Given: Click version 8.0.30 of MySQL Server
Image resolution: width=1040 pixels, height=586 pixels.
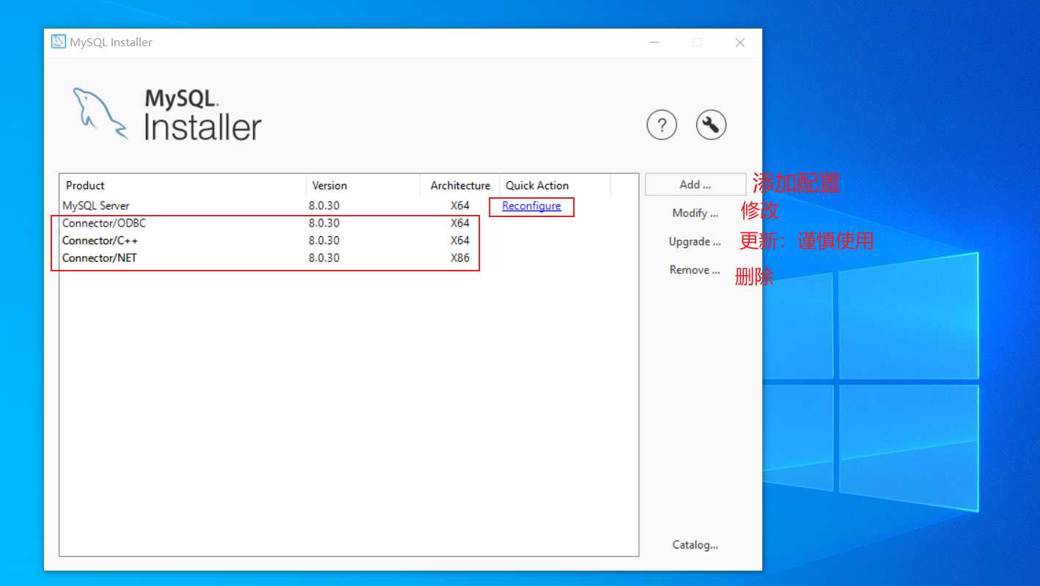Looking at the screenshot, I should coord(324,206).
